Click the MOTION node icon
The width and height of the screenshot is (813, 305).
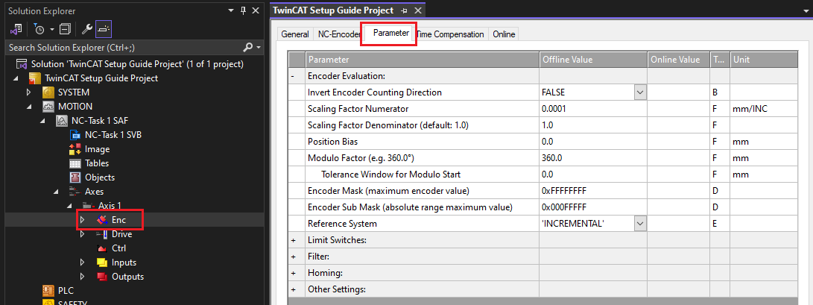48,107
